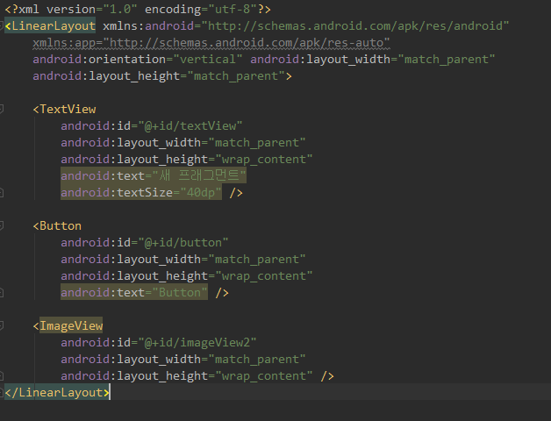Click the <TextView tag name
The width and height of the screenshot is (551, 421).
click(68, 110)
